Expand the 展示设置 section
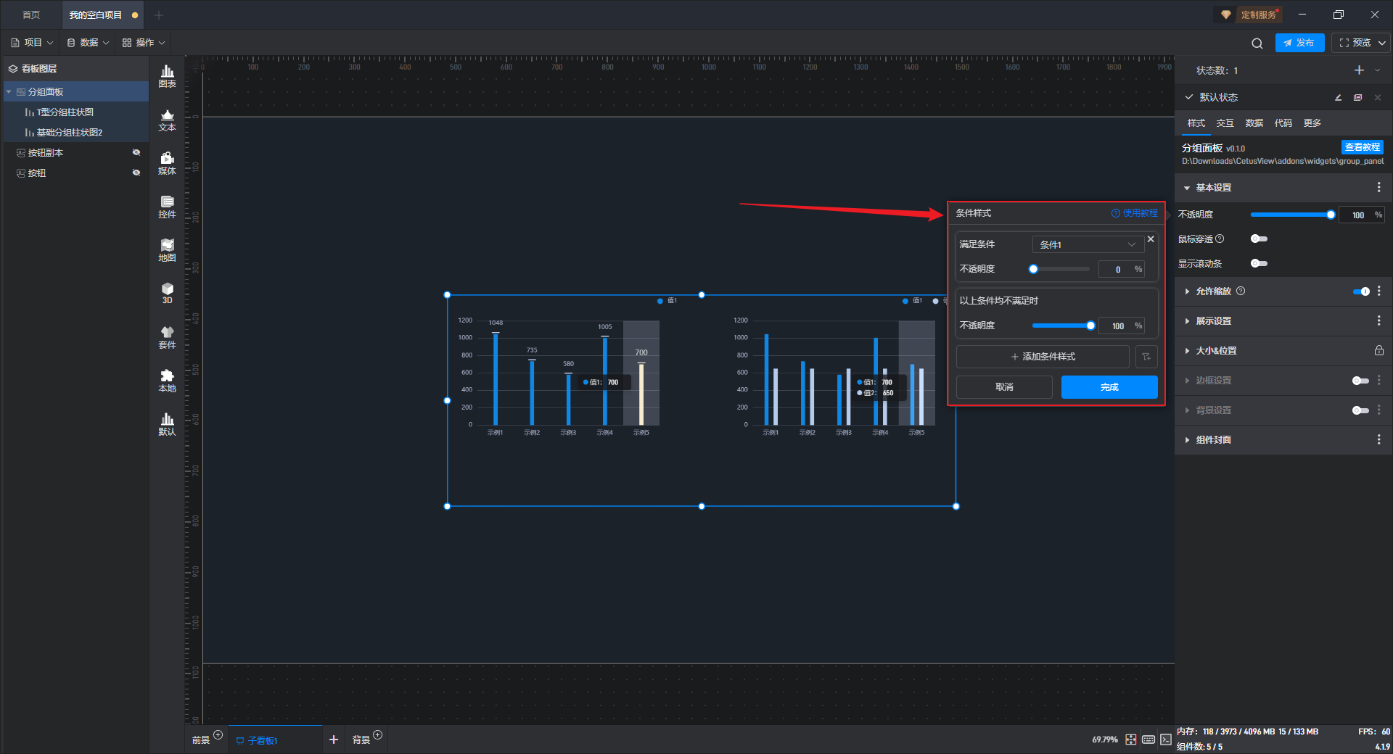 (1213, 321)
